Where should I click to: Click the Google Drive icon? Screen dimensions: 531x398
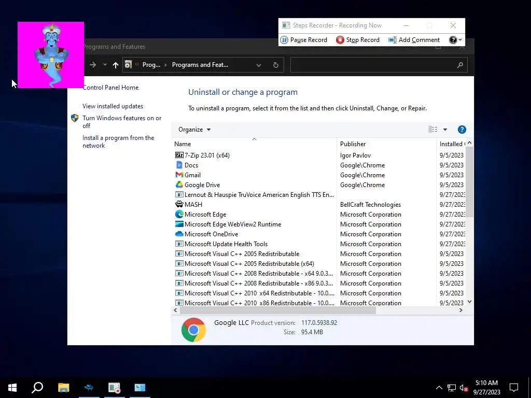coord(179,184)
